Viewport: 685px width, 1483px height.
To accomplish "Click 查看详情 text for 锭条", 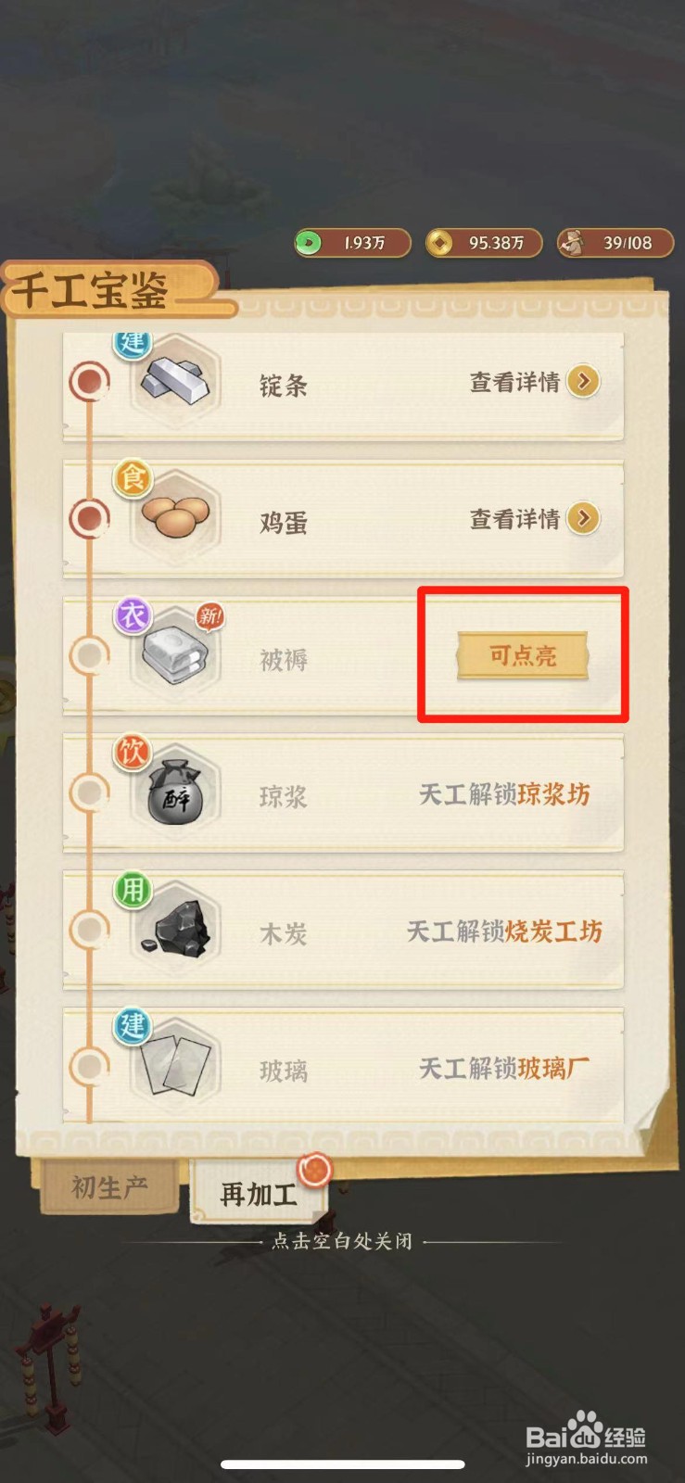I will 514,382.
